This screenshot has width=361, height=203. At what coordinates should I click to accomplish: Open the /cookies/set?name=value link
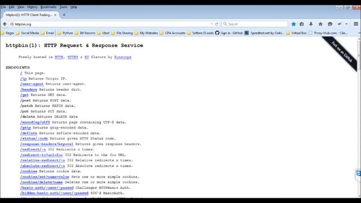(x=45, y=176)
